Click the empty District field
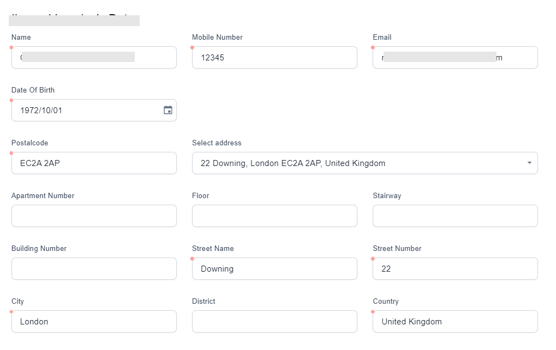The width and height of the screenshot is (556, 350). [274, 321]
